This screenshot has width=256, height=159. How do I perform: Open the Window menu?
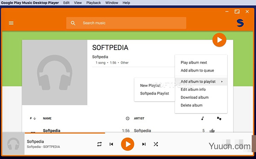click(x=112, y=3)
